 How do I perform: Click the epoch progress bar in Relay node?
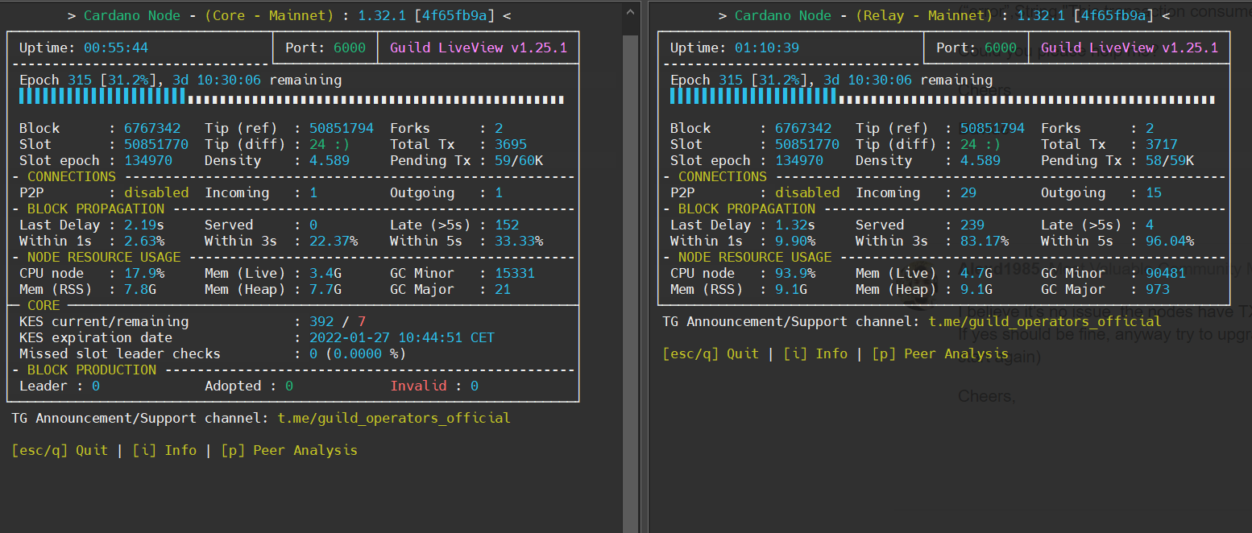[942, 98]
